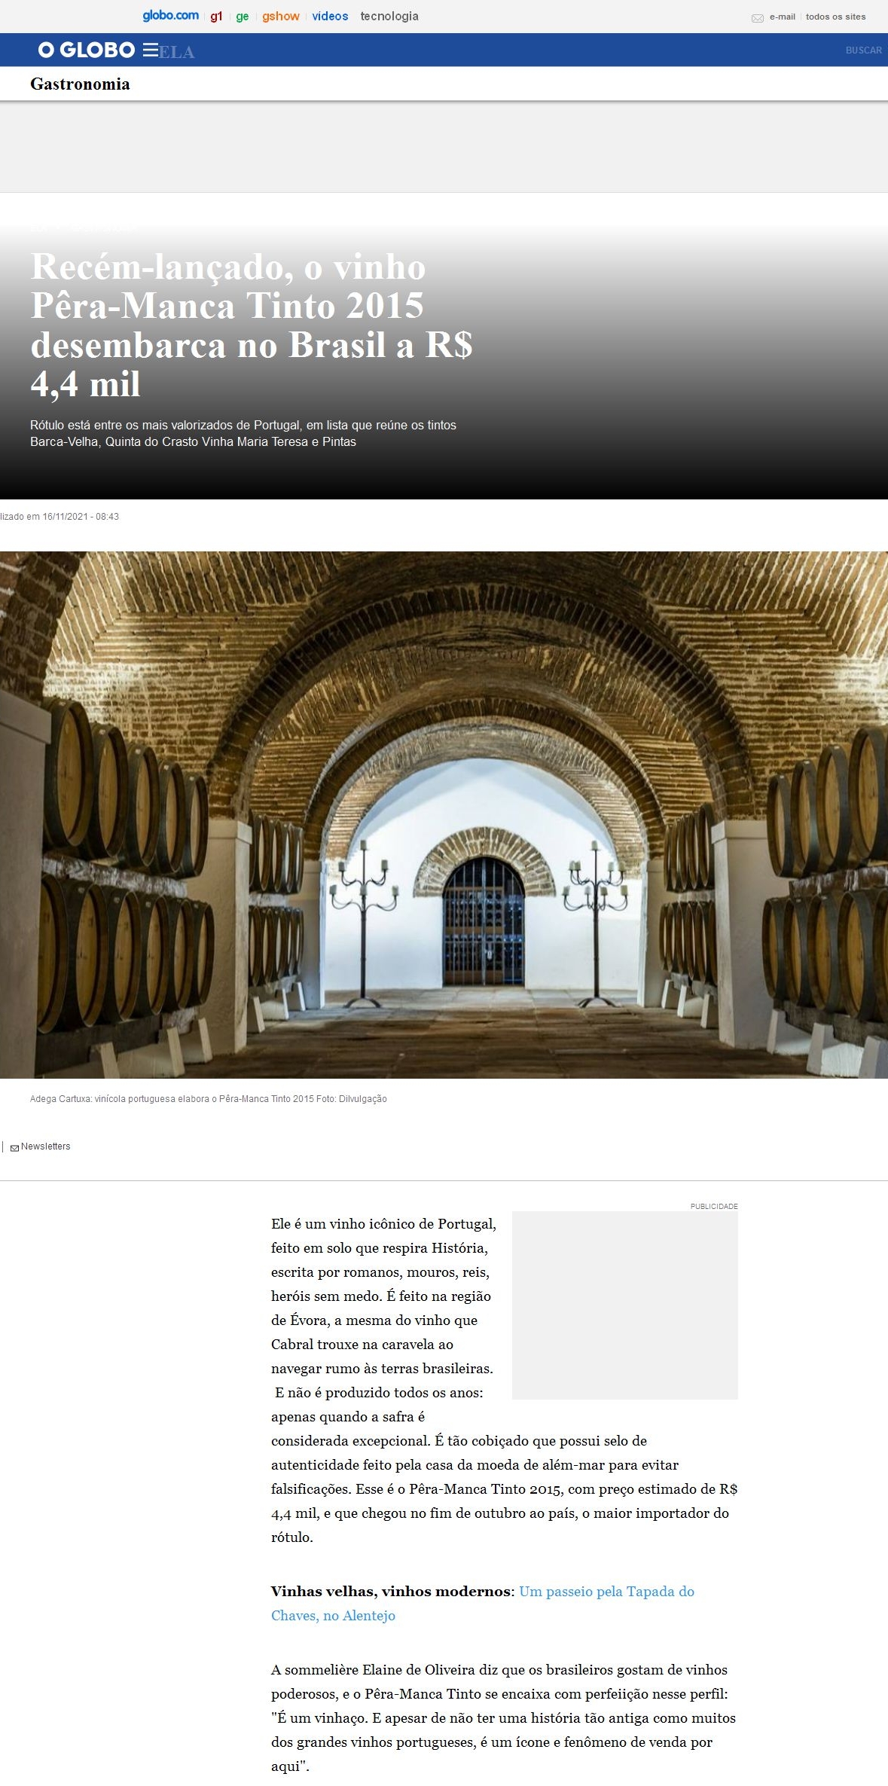Visit the gshow entertainment link
Image resolution: width=888 pixels, height=1786 pixels.
click(x=280, y=17)
